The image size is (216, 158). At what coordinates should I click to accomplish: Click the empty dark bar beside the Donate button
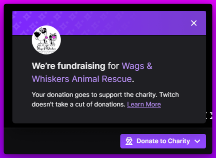click(x=62, y=141)
